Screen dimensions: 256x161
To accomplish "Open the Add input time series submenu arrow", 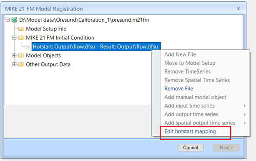I will coord(245,106).
